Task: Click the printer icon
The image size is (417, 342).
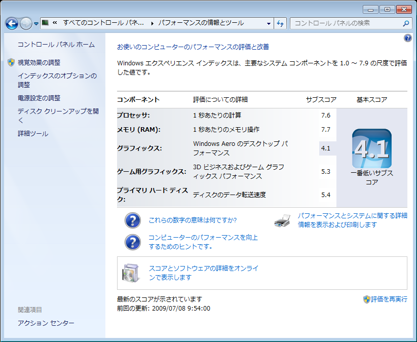Action: point(282,220)
